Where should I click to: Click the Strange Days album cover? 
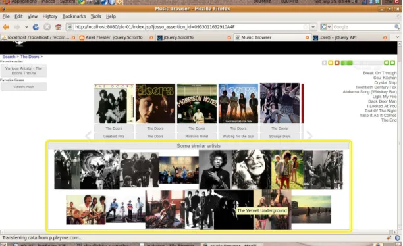(x=280, y=103)
